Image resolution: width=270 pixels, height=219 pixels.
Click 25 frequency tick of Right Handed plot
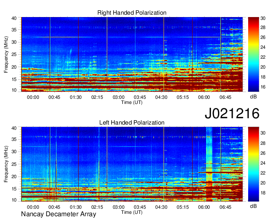[14, 54]
